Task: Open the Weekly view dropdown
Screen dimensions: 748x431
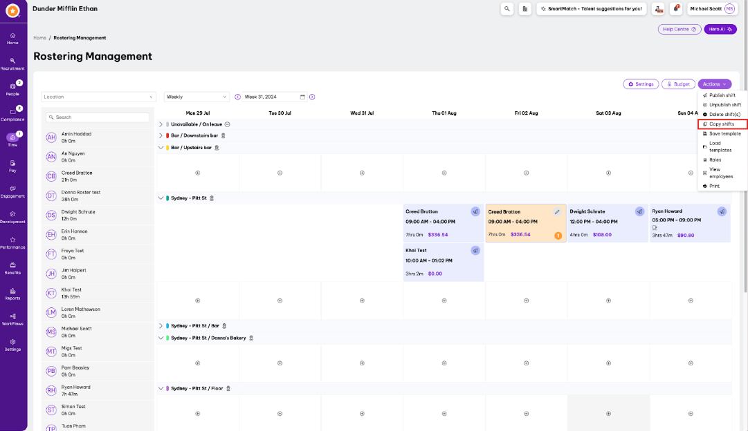Action: click(x=197, y=97)
